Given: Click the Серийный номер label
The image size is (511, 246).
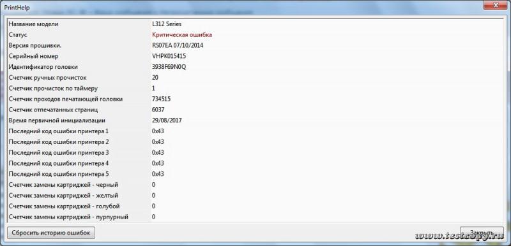Looking at the screenshot, I should [33, 56].
